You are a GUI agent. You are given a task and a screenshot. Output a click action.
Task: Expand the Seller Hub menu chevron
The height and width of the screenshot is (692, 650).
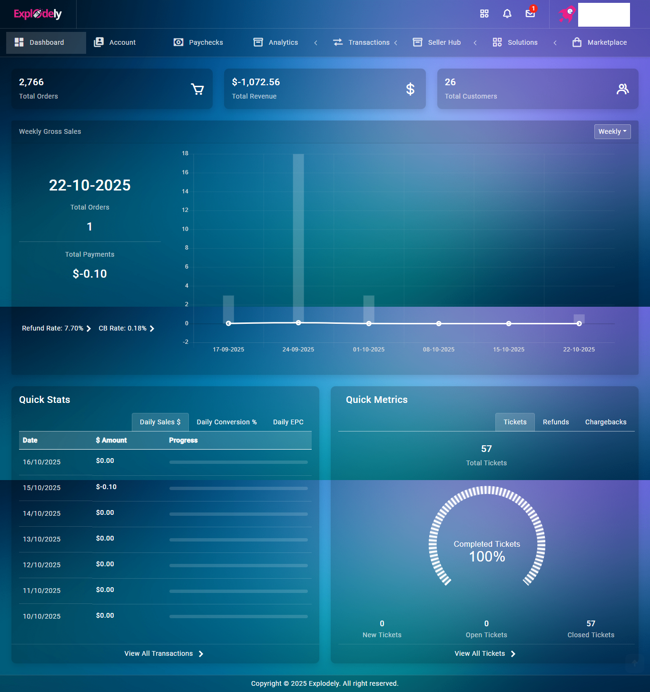pos(475,43)
